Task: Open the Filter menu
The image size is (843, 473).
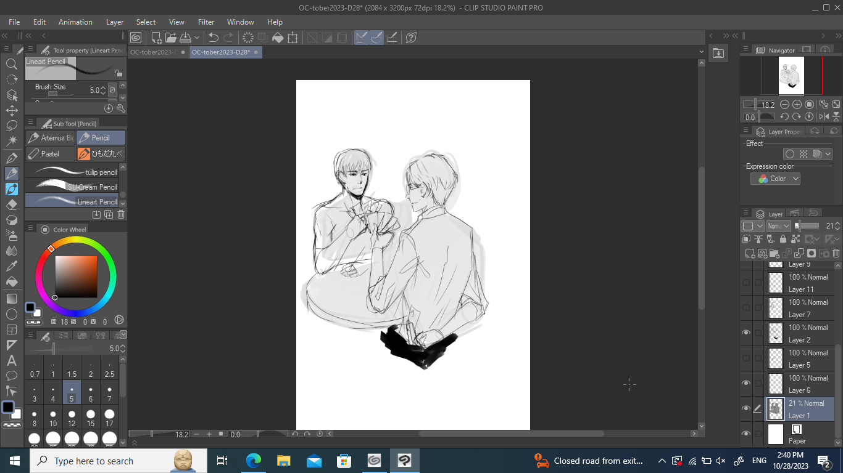Action: pyautogui.click(x=206, y=22)
